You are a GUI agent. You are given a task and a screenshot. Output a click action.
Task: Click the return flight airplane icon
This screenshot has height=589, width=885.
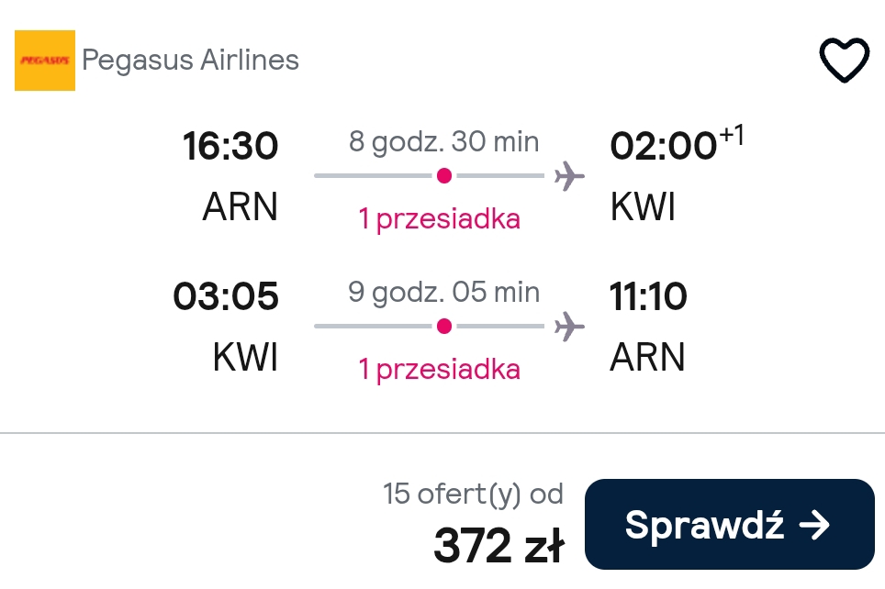coord(569,326)
